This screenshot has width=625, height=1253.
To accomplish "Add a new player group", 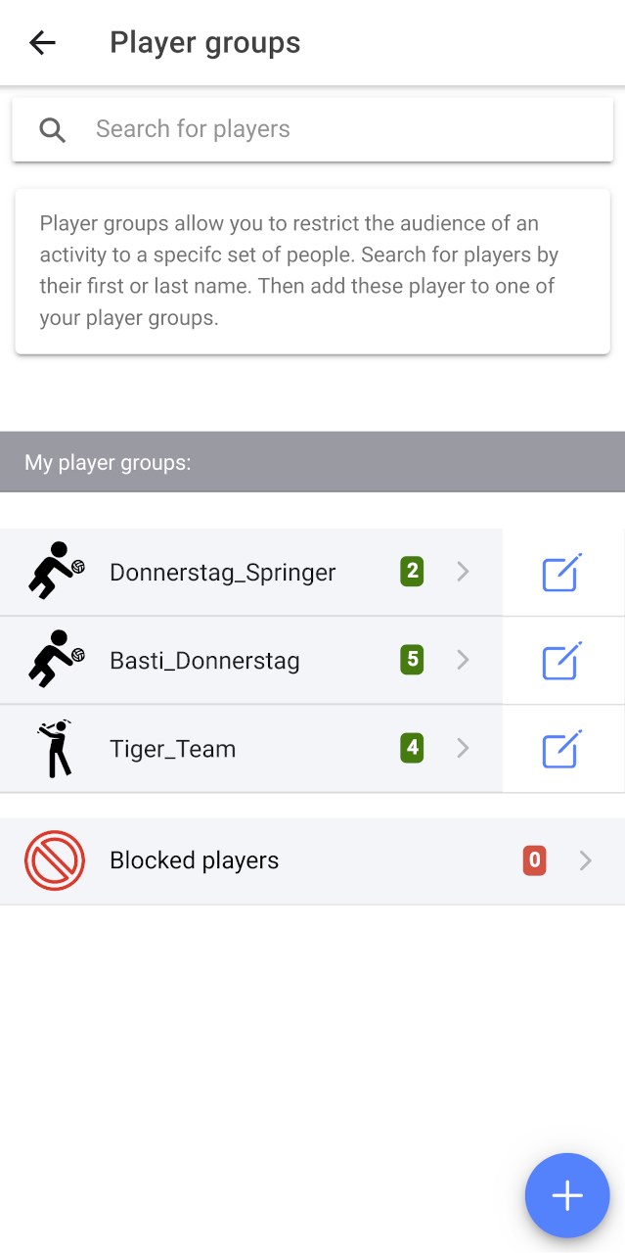I will pyautogui.click(x=567, y=1195).
